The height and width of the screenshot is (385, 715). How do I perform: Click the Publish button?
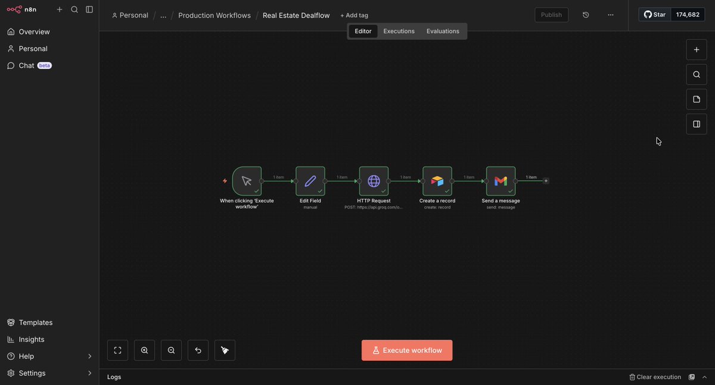551,15
